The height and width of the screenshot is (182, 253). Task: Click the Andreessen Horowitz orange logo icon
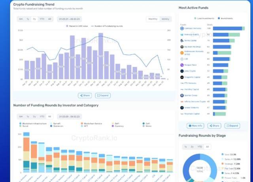click(x=182, y=53)
